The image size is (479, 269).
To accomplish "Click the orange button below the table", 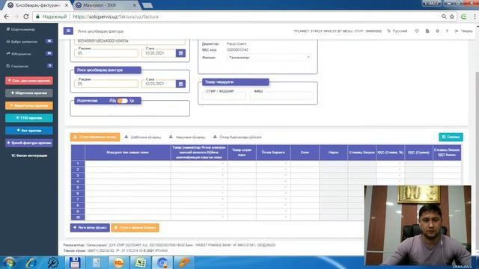I will [x=135, y=228].
